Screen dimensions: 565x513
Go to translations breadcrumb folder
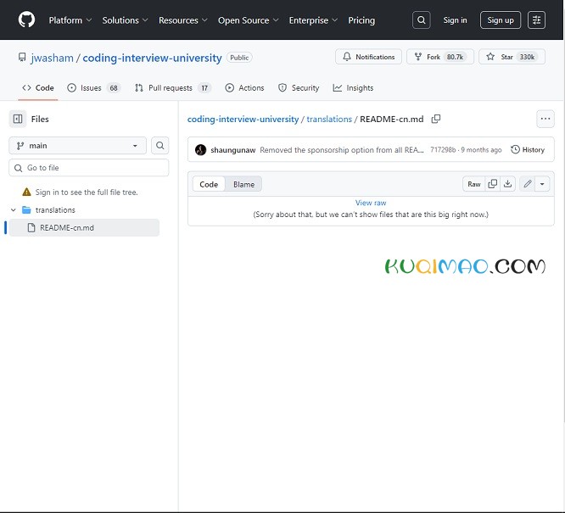coord(329,120)
